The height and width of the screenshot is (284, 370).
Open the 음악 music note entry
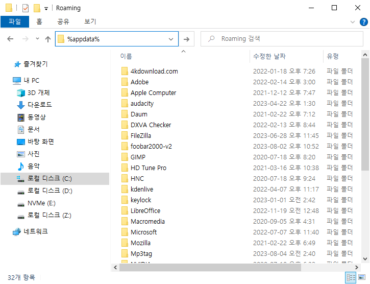coord(21,167)
